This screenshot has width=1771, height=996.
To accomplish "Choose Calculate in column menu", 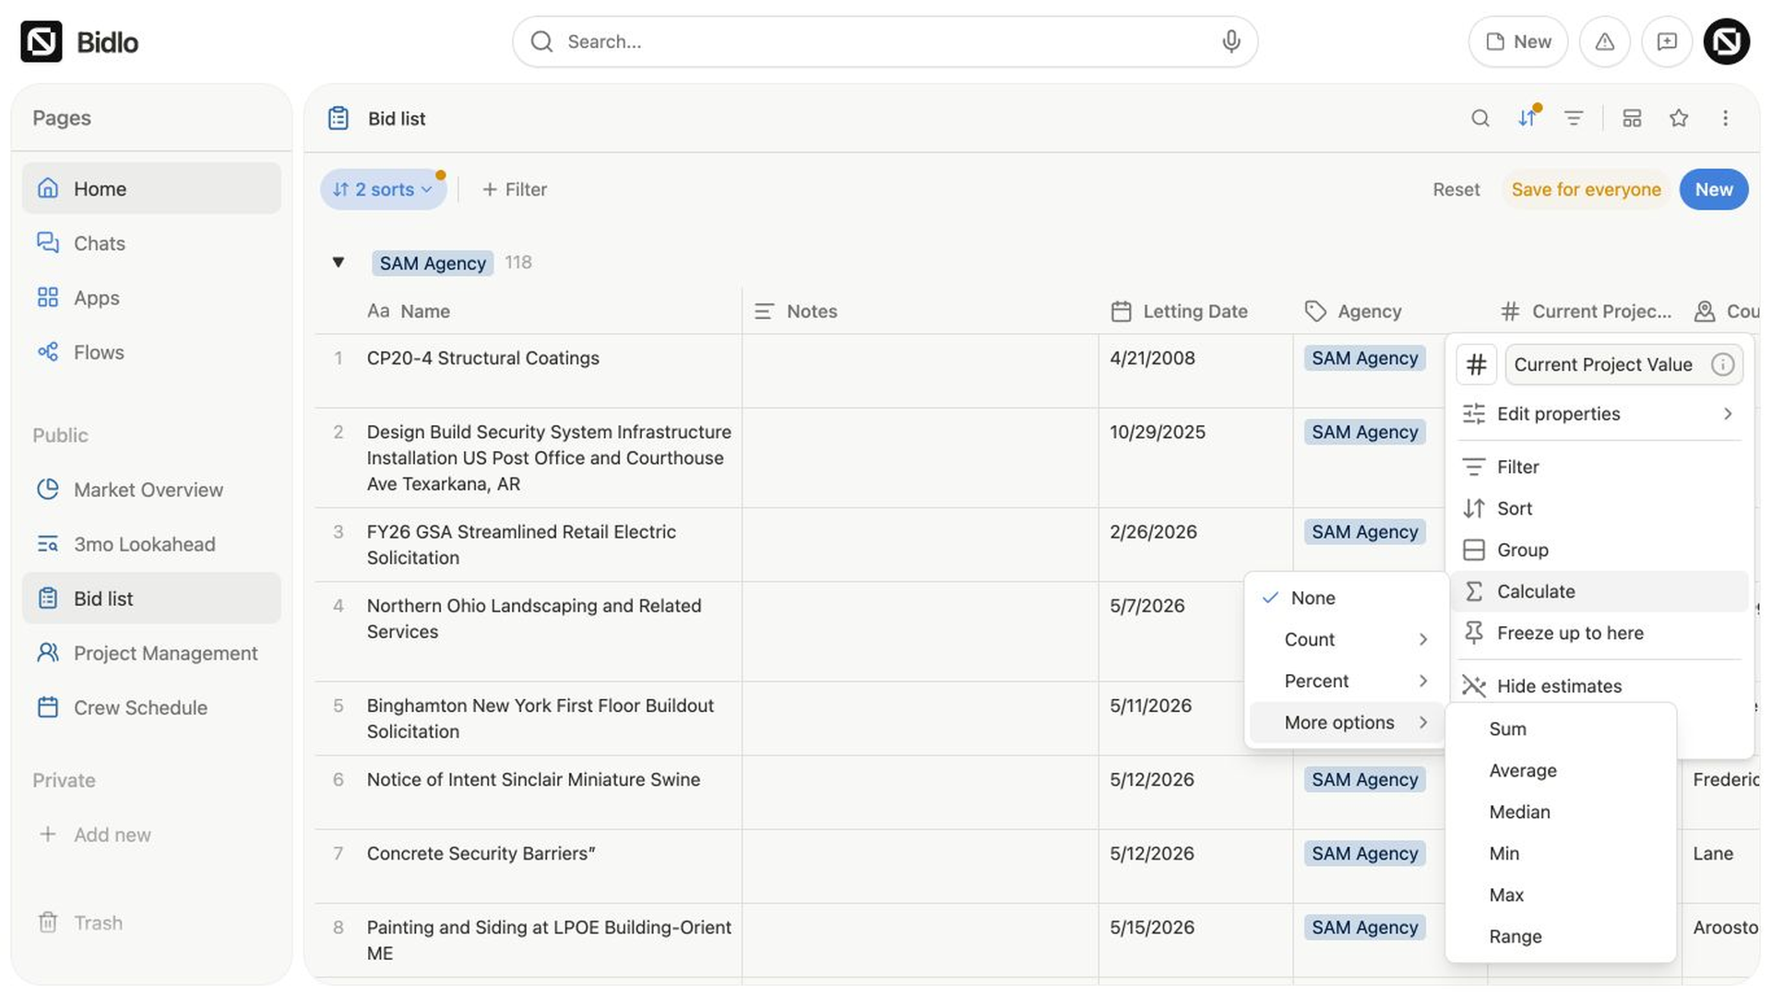I will pyautogui.click(x=1599, y=591).
